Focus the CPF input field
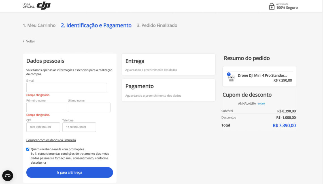The height and width of the screenshot is (184, 323). pyautogui.click(x=43, y=127)
